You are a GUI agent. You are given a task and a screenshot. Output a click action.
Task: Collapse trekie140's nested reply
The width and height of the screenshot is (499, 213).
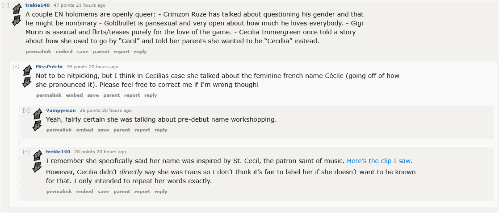[x=26, y=152]
